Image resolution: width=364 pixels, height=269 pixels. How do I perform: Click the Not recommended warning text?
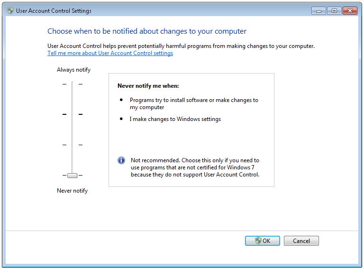[x=195, y=167]
